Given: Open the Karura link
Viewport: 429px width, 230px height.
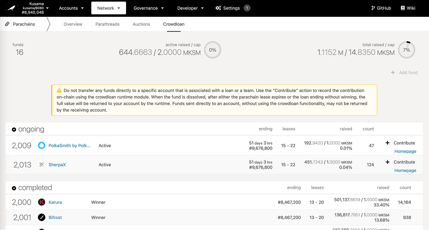Looking at the screenshot, I should pyautogui.click(x=55, y=202).
